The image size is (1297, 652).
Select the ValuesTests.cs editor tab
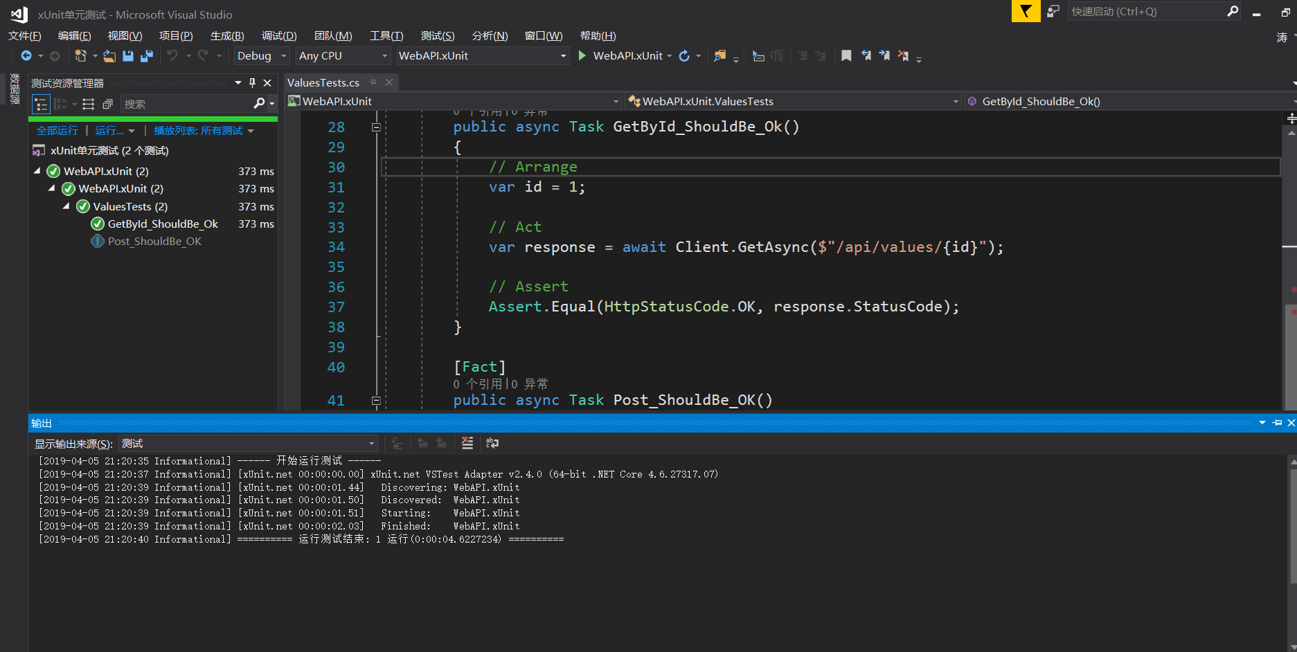click(x=323, y=83)
